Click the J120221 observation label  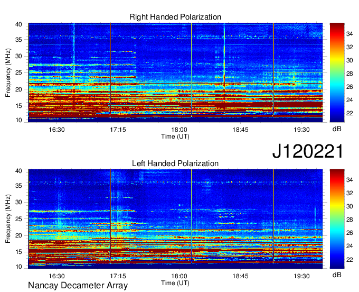click(308, 151)
